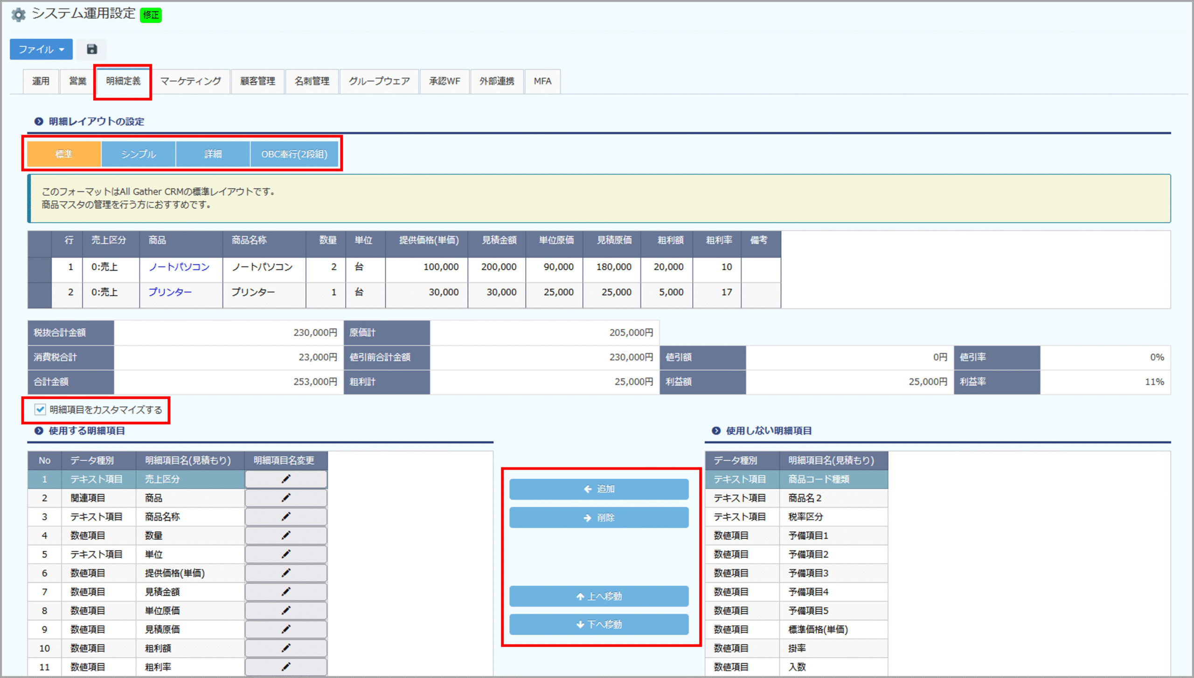Click the 明細レイアウトの設定 section heading
This screenshot has width=1194, height=678.
[97, 121]
